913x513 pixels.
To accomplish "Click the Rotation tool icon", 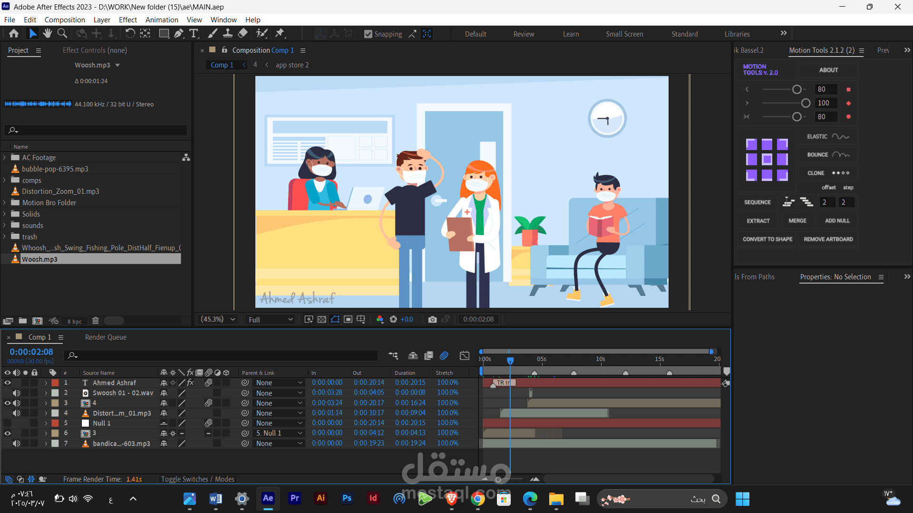I will point(130,33).
